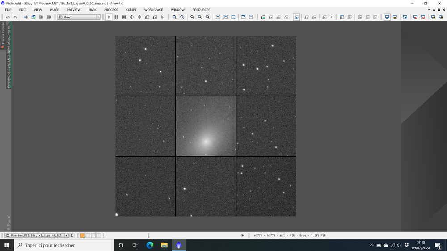Viewport: 447px width, 251px height.
Task: Select the orange workspace square in status bar
Action: [x=82, y=235]
